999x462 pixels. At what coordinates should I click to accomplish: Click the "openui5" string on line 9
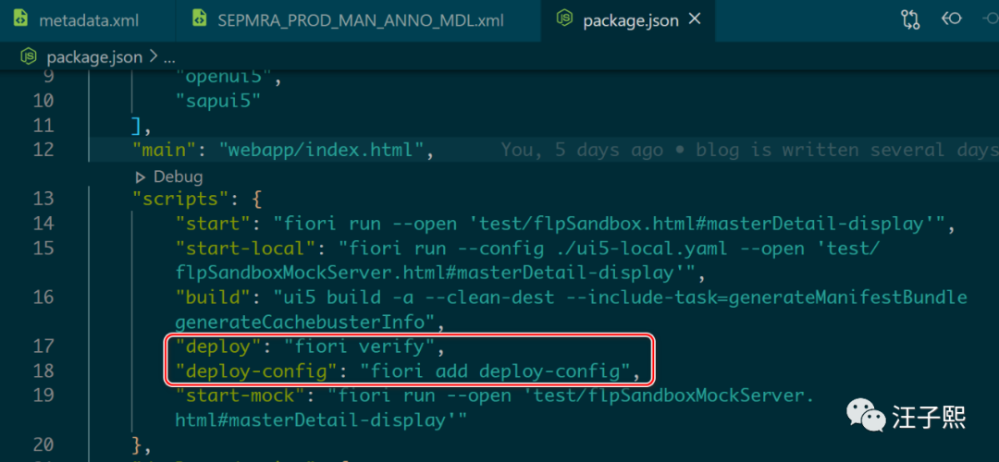(225, 77)
